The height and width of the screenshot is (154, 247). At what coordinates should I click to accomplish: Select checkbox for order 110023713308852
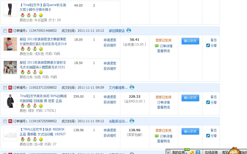click(x=5, y=88)
